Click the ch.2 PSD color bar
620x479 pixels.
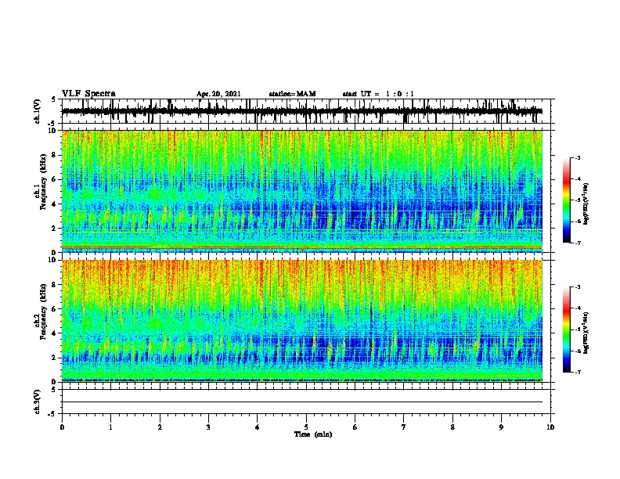567,330
